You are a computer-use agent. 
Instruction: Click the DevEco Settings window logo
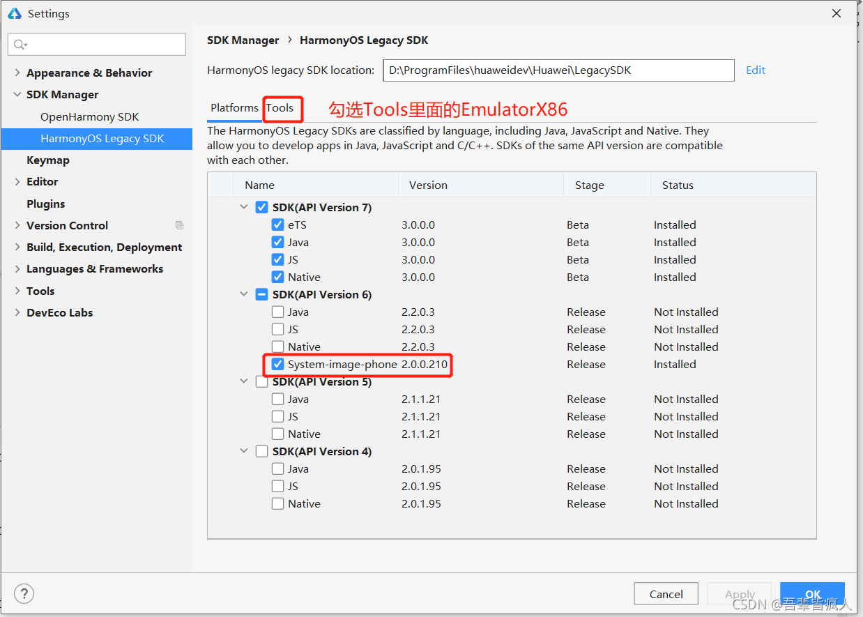tap(15, 13)
